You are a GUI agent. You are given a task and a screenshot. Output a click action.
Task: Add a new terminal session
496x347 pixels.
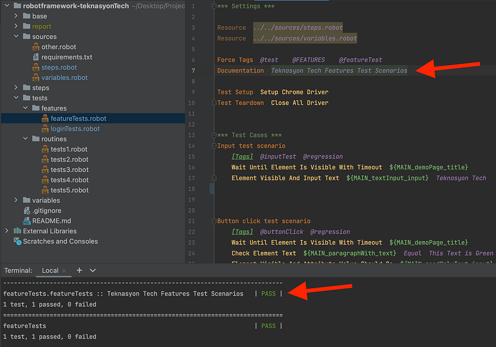(79, 270)
